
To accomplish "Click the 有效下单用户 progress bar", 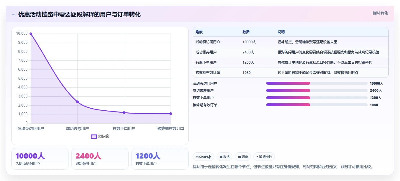I will pyautogui.click(x=317, y=98).
